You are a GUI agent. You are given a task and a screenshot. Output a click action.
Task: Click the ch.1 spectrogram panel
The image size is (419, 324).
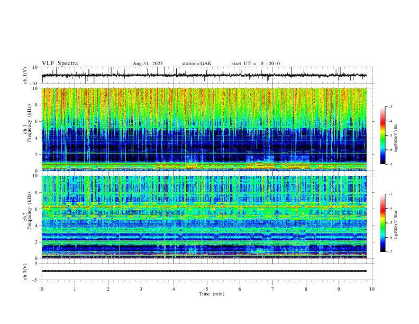tap(204, 129)
